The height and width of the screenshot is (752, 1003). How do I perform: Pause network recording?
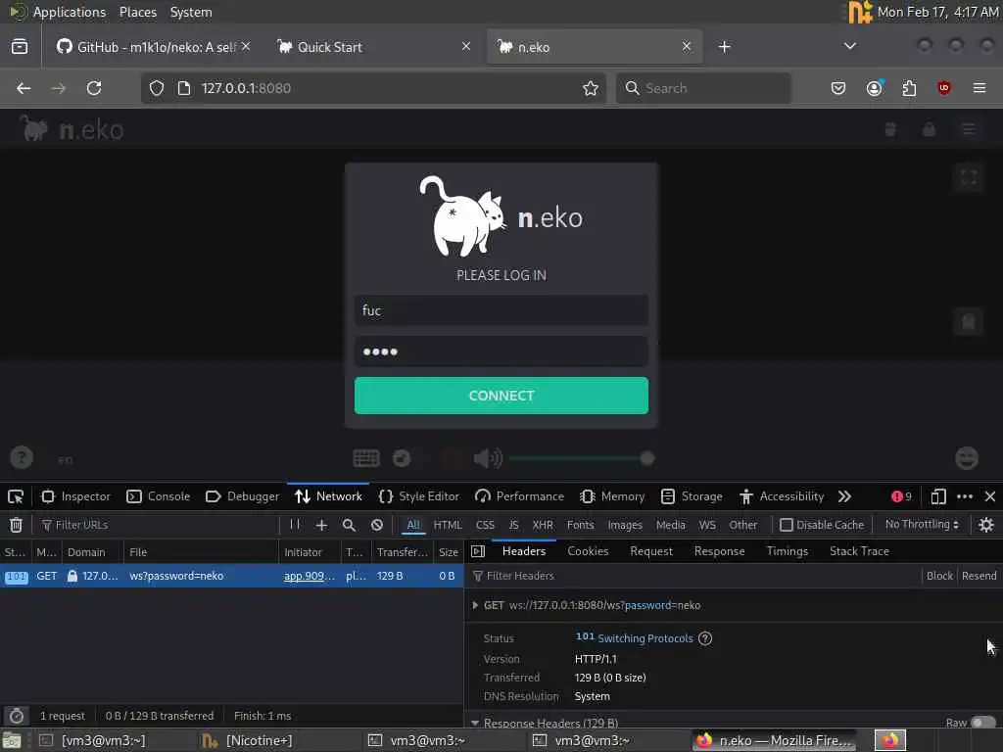point(294,525)
